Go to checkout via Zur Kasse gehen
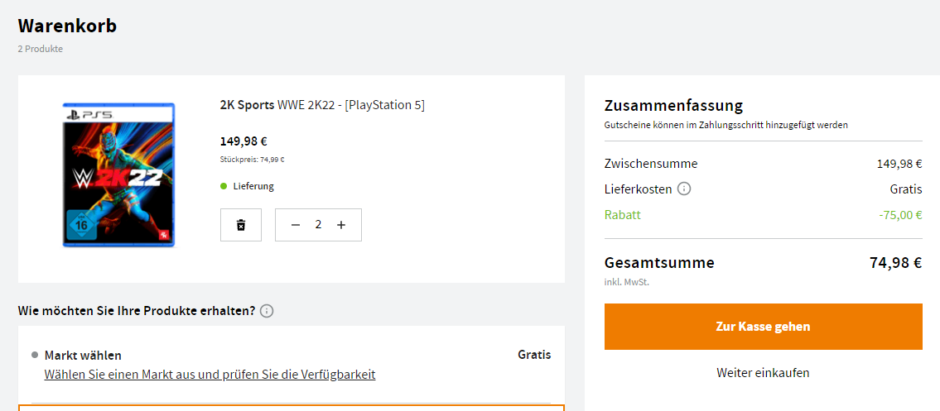 click(x=763, y=327)
